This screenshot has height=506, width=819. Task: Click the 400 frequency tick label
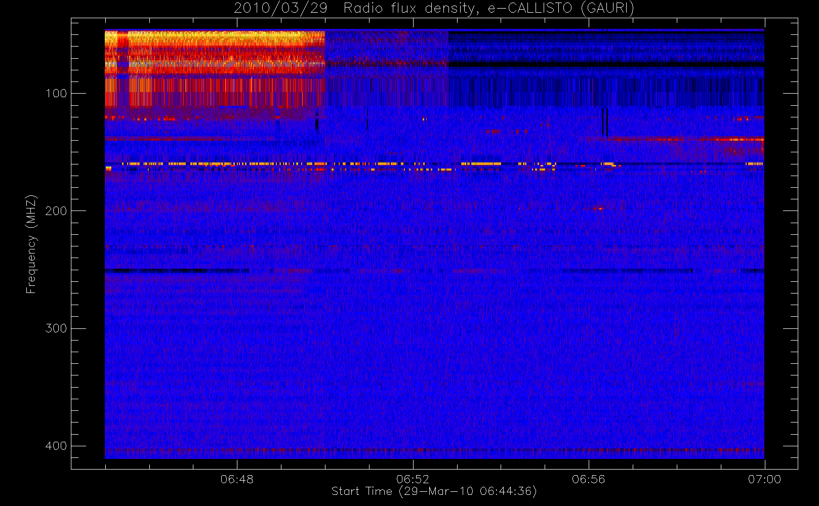[56, 446]
